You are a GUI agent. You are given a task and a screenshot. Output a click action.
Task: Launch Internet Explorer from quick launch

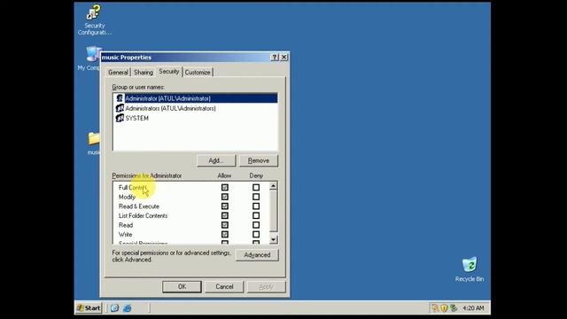pos(128,308)
